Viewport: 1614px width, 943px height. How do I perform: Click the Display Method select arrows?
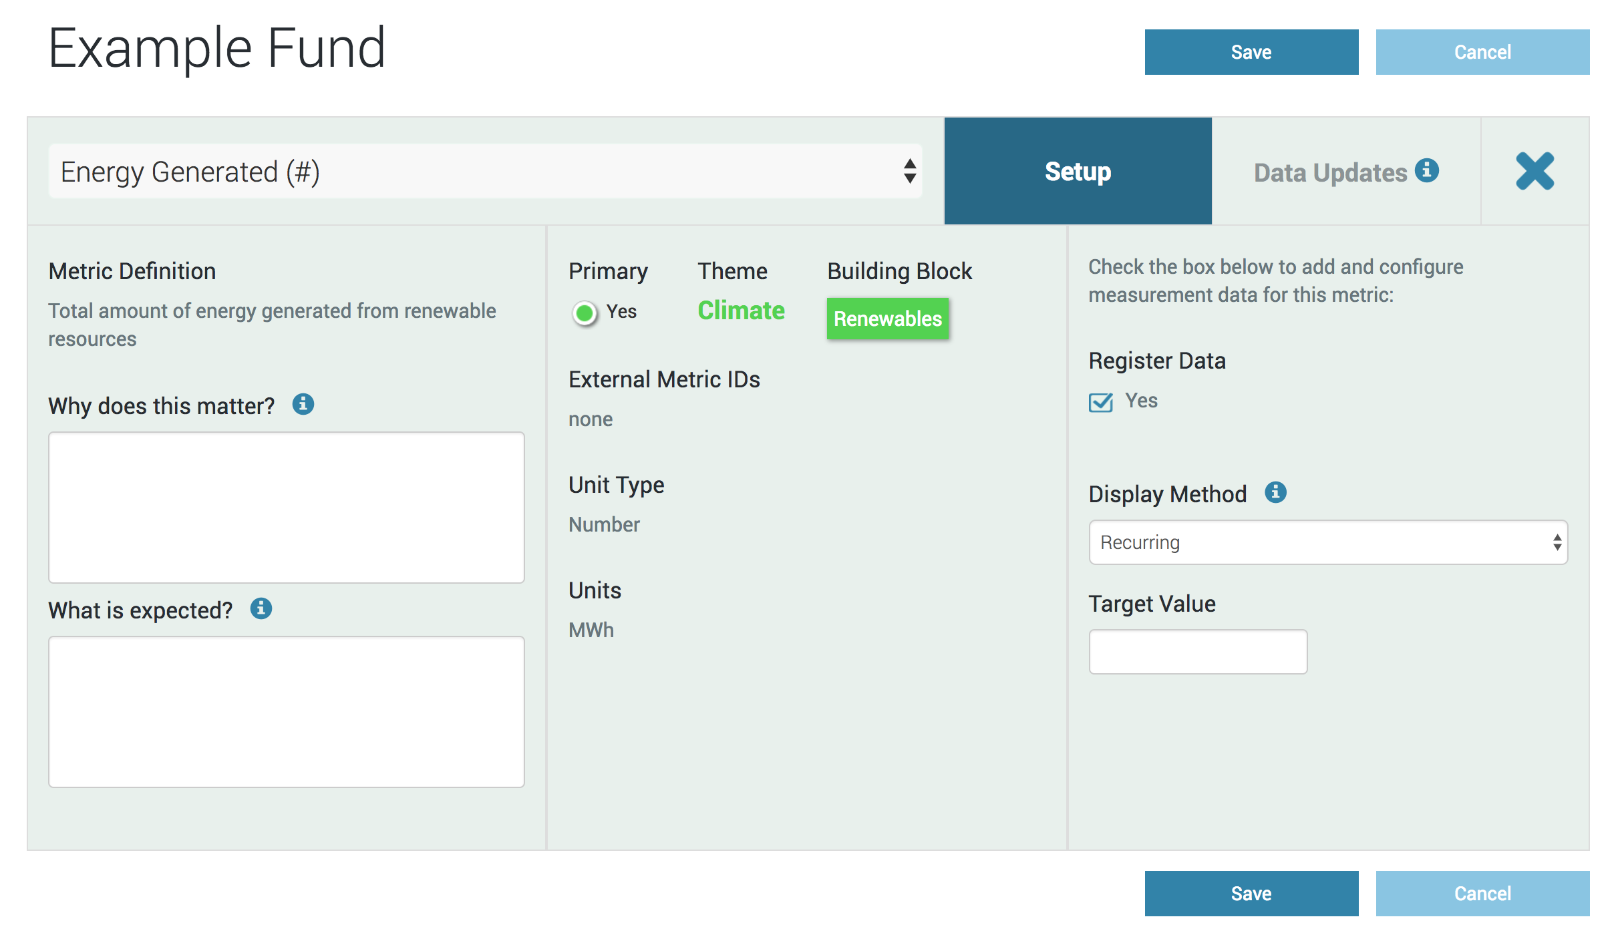pyautogui.click(x=1557, y=542)
